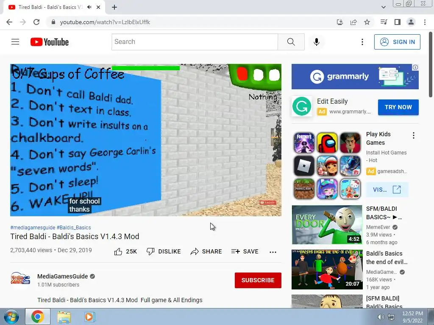
Task: Focus the YouTube search field
Action: 195,42
